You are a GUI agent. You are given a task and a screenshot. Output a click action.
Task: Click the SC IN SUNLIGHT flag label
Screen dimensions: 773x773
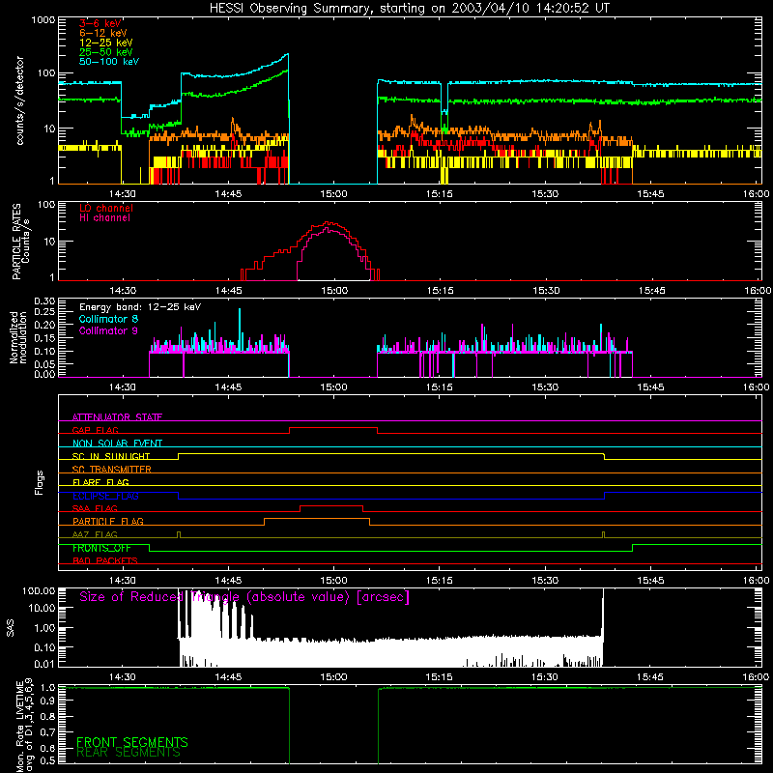(x=111, y=456)
